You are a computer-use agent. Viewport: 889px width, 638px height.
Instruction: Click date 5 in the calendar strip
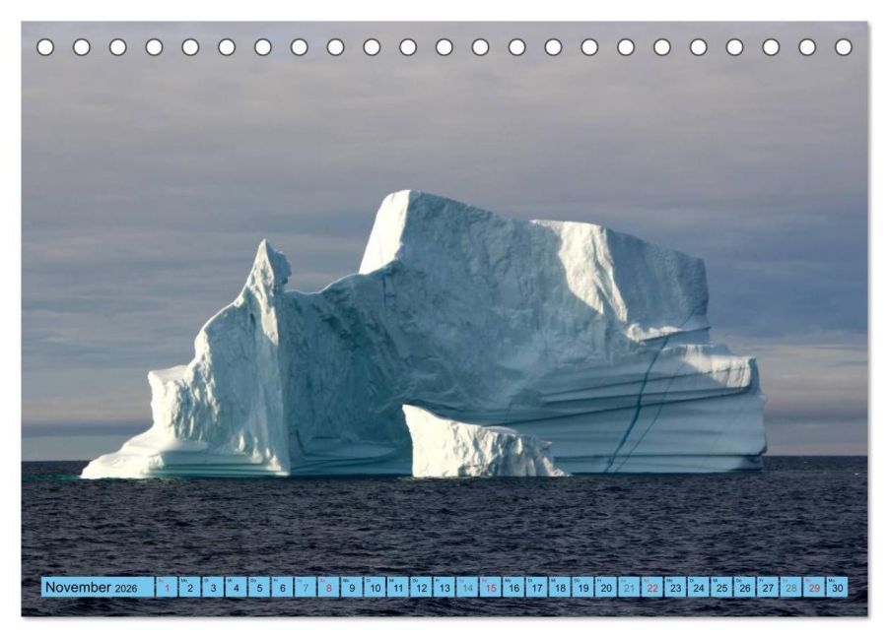(x=259, y=587)
